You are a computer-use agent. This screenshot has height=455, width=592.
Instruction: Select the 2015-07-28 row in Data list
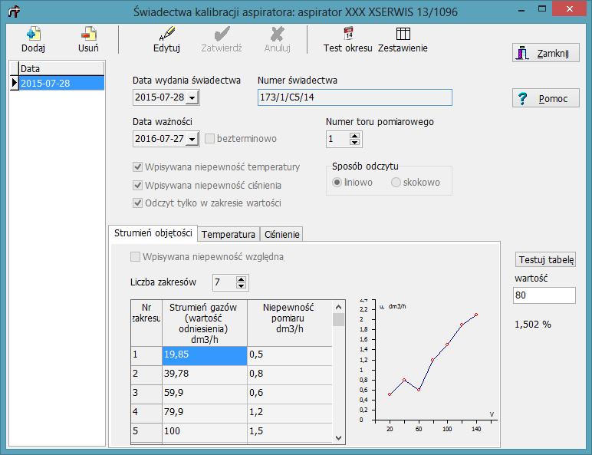pos(62,83)
